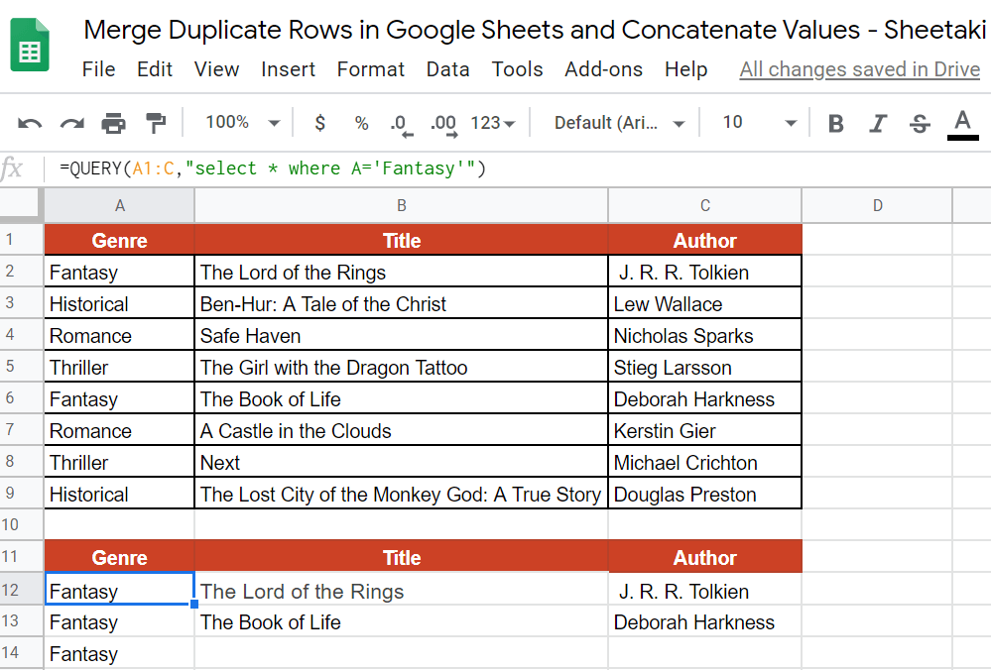The height and width of the screenshot is (670, 991).
Task: Toggle strikethrough formatting
Action: [x=920, y=122]
